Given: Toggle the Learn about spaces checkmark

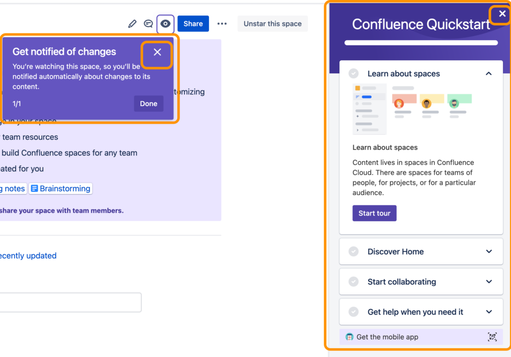Looking at the screenshot, I should point(354,74).
